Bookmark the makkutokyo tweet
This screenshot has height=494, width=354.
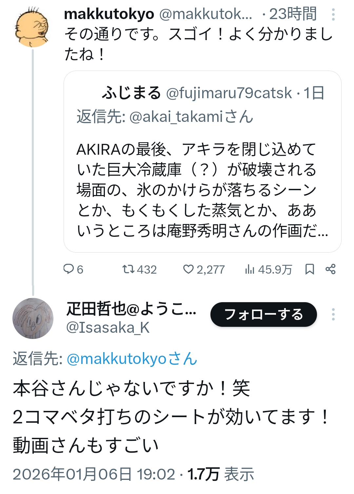point(309,269)
